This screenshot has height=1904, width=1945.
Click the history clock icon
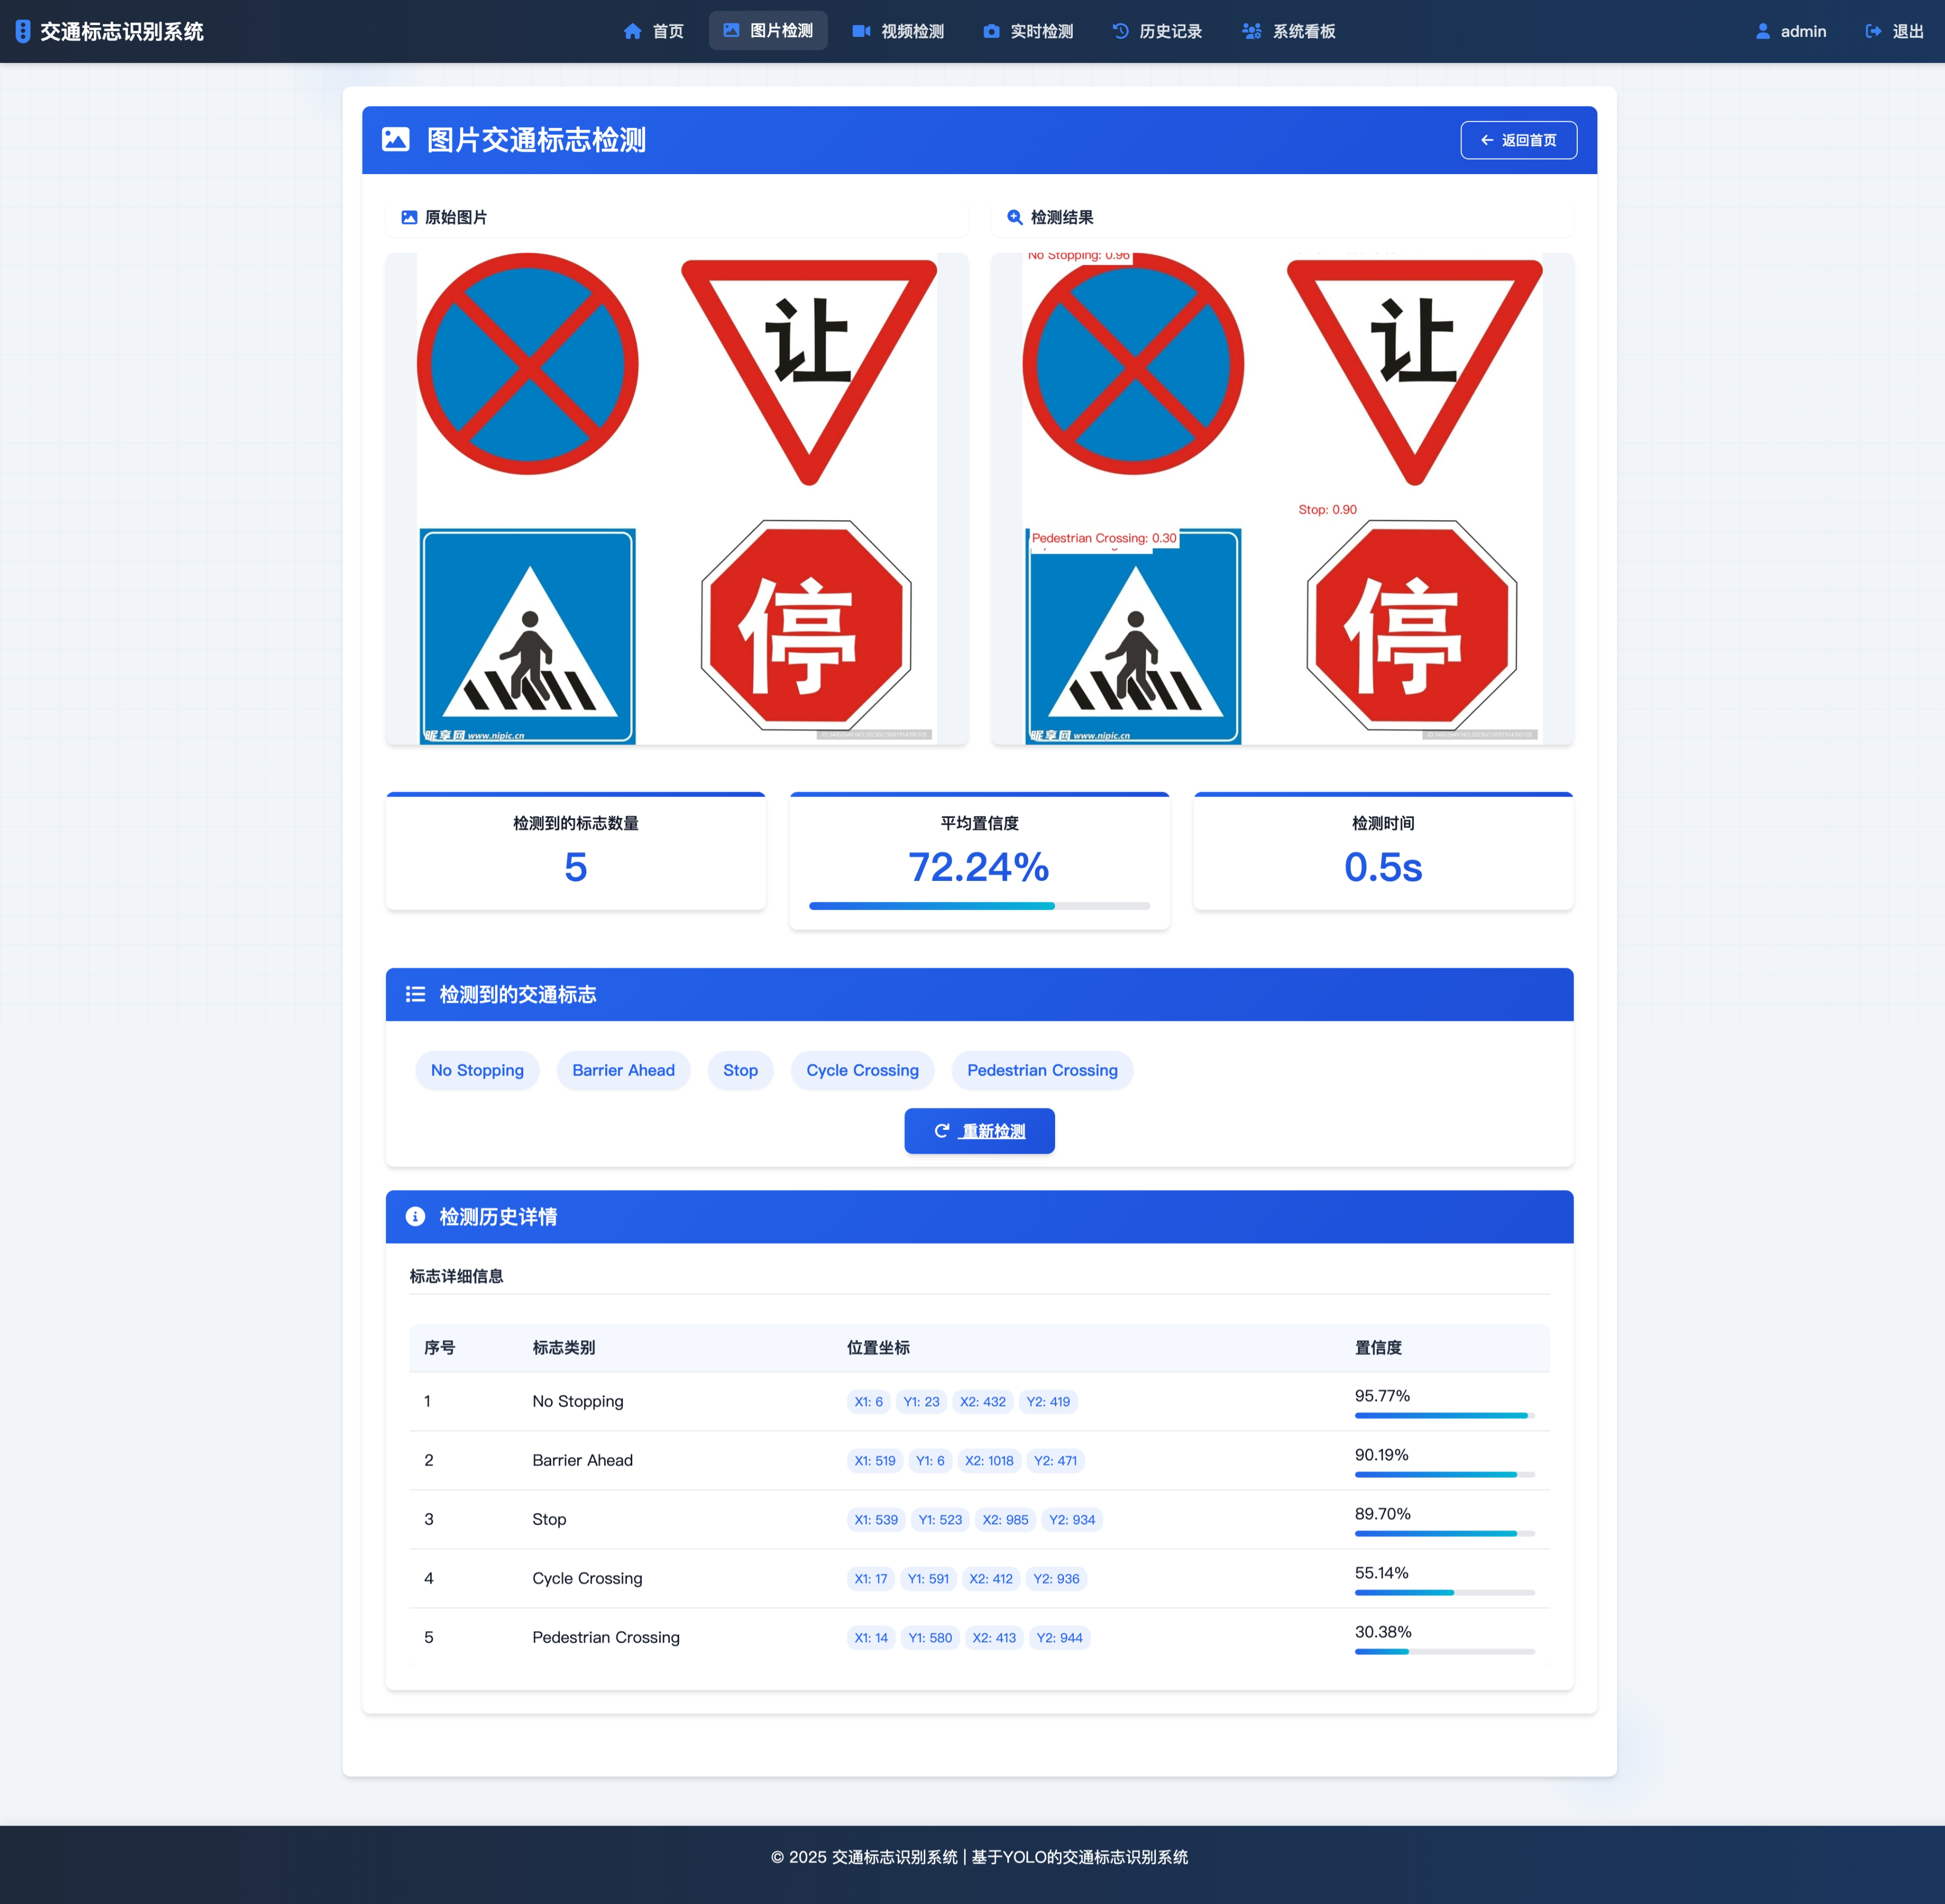click(1121, 31)
